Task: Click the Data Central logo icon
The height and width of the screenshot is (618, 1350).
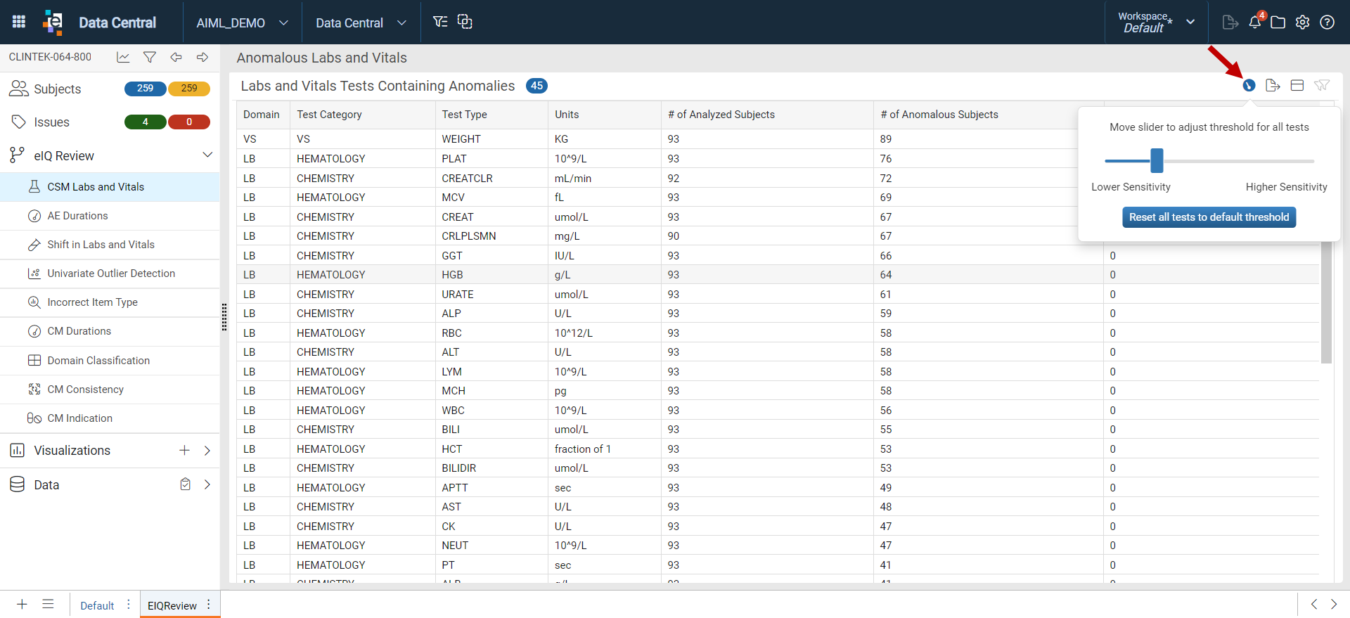Action: click(x=53, y=22)
